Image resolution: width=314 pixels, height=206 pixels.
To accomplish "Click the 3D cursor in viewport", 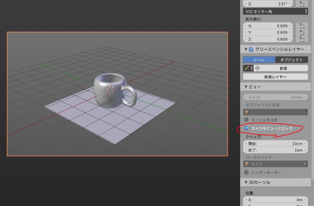I will [110, 90].
